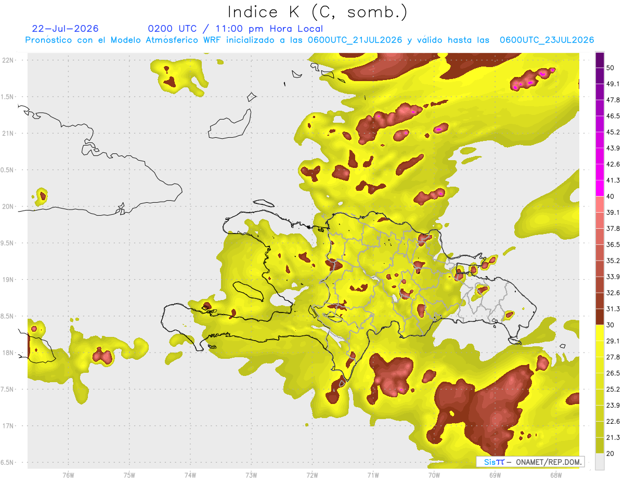Click the '0200 UTC / 11:00 pm Hora Local' text

(x=235, y=29)
